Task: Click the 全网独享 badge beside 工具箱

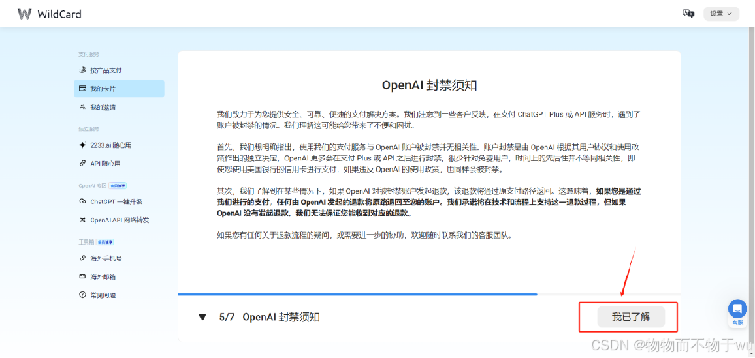Action: [x=104, y=242]
